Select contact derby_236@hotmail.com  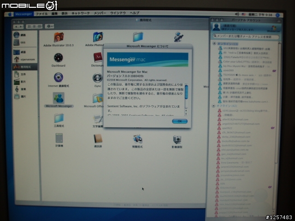pyautogui.click(x=236, y=137)
